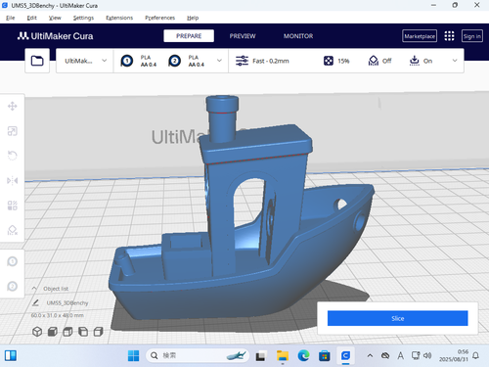Choose extruder 2 button in sidebar
Screen dimensions: 489x367
(x=13, y=286)
